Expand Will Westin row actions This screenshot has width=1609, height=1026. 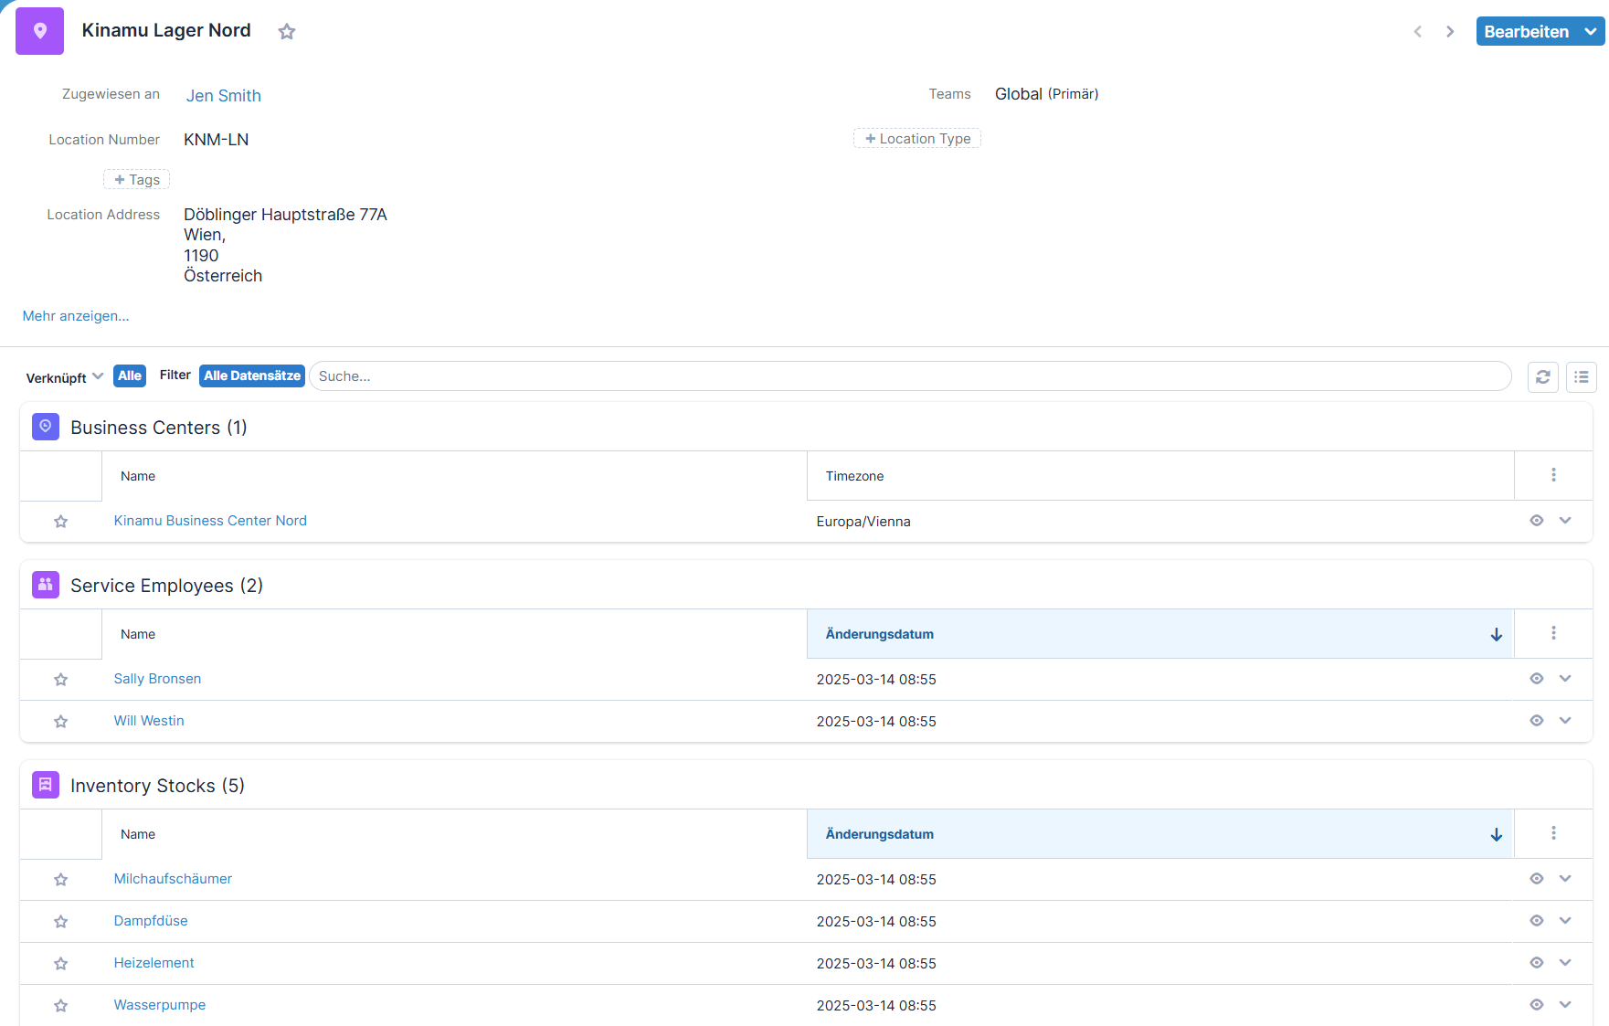[1565, 721]
